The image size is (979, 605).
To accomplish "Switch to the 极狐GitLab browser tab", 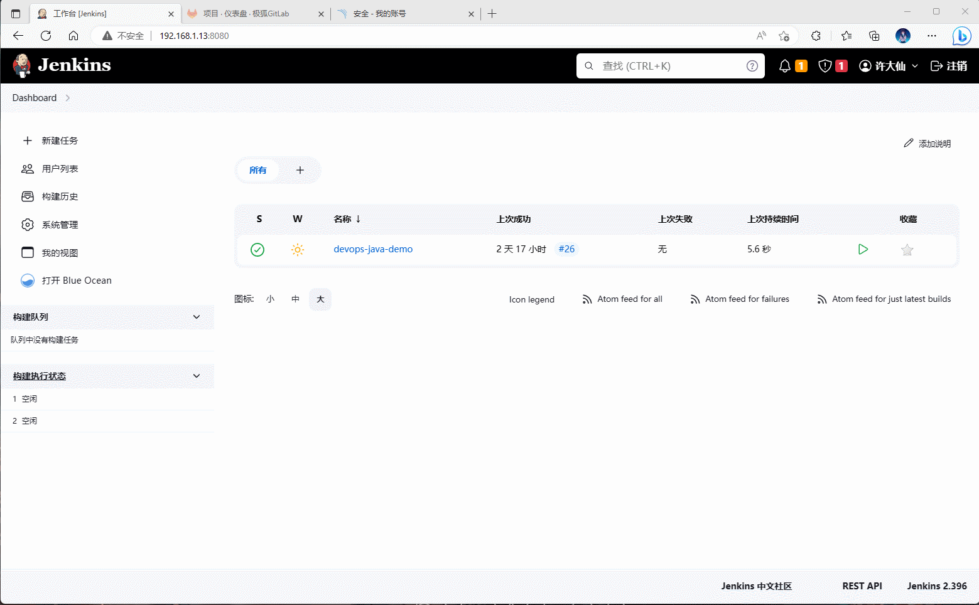I will pyautogui.click(x=256, y=13).
